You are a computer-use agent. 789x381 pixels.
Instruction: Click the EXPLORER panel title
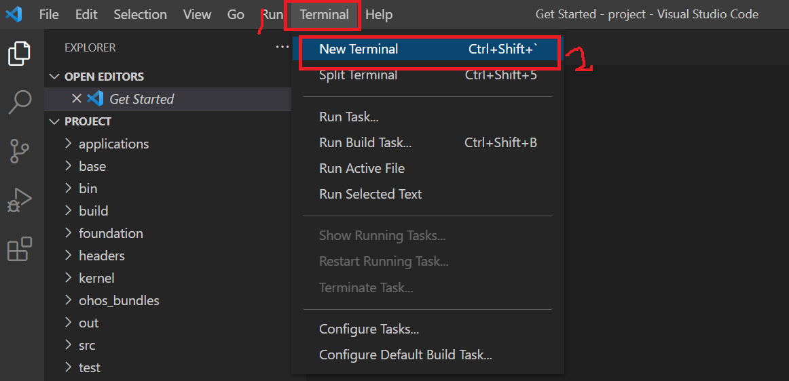pos(90,47)
